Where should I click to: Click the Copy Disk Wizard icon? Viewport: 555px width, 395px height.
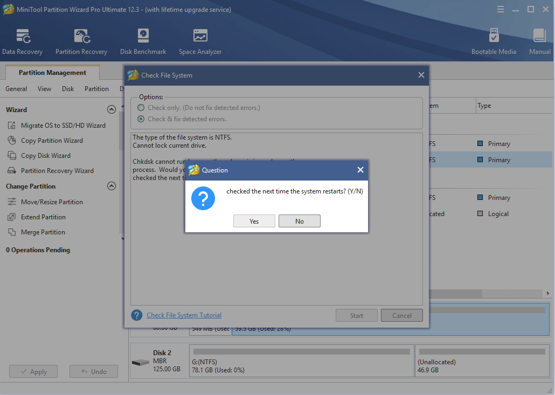click(12, 155)
